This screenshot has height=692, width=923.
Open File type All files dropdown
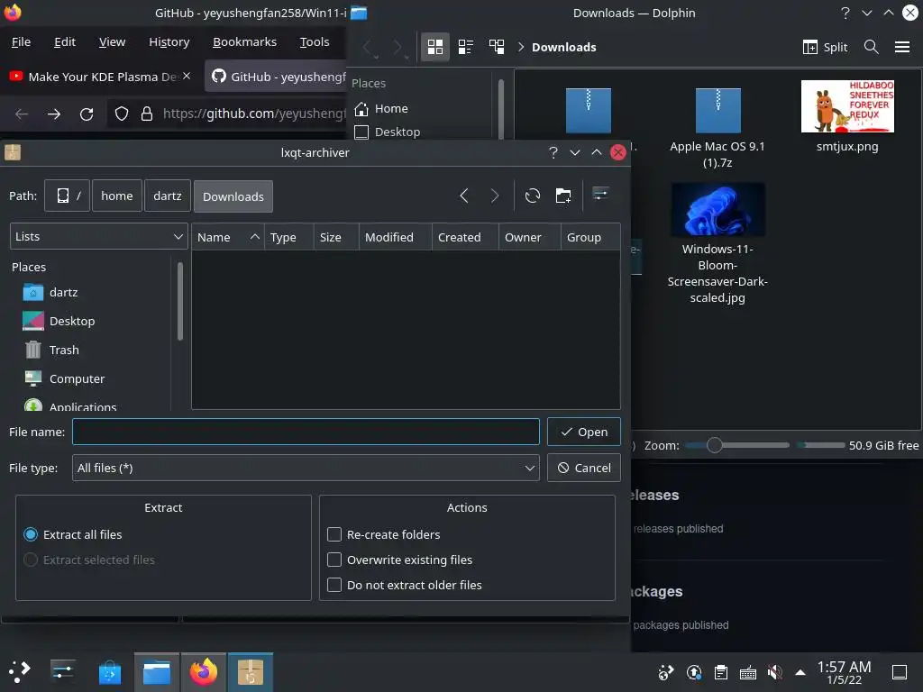(306, 468)
